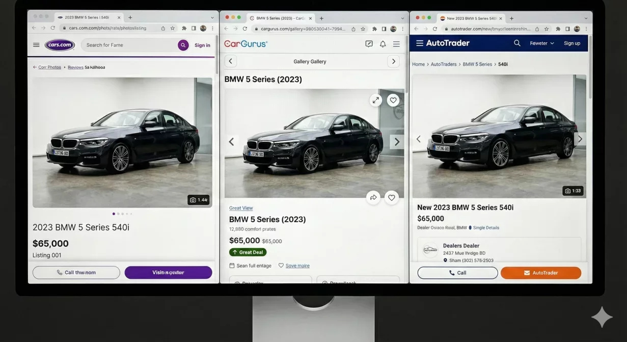Reload the Cars.com browser page
This screenshot has width=627, height=342.
[x=52, y=28]
